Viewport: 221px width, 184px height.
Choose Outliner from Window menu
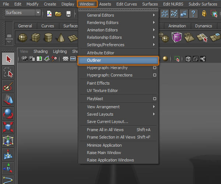(118, 60)
